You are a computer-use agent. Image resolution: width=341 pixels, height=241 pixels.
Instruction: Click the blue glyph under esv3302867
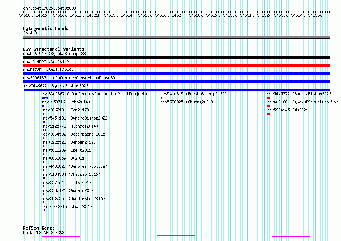pyautogui.click(x=44, y=98)
